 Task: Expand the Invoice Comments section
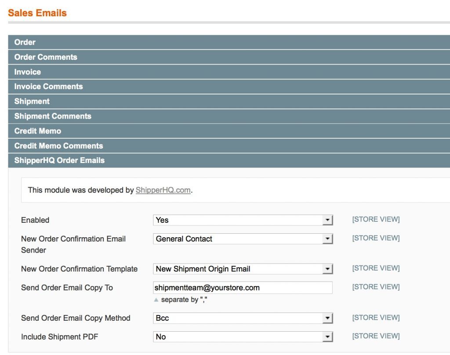coord(48,87)
